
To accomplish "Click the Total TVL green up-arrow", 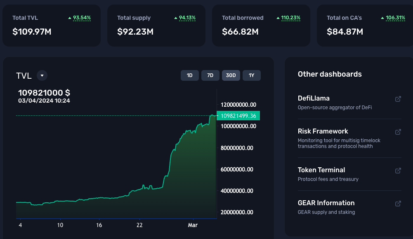I will 70,18.
